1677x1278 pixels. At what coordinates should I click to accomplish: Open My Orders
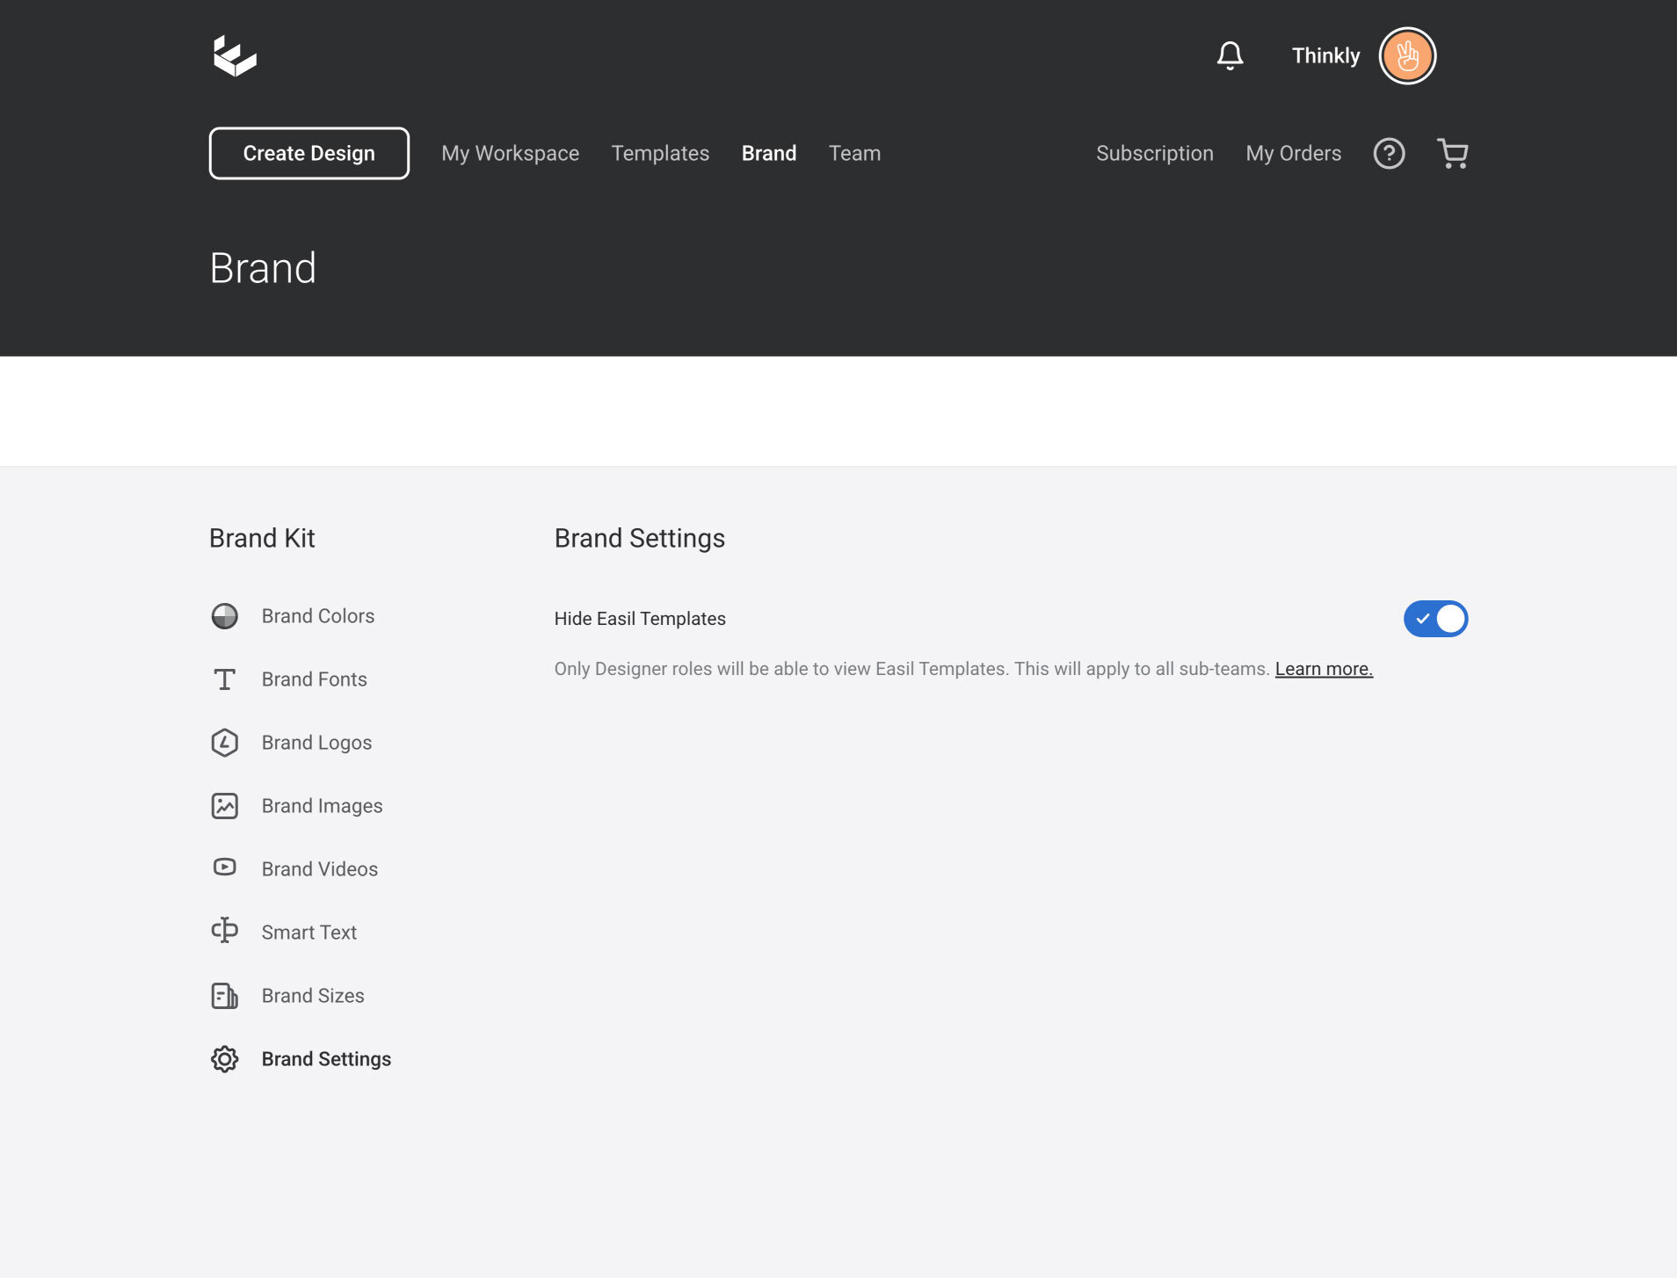point(1294,154)
